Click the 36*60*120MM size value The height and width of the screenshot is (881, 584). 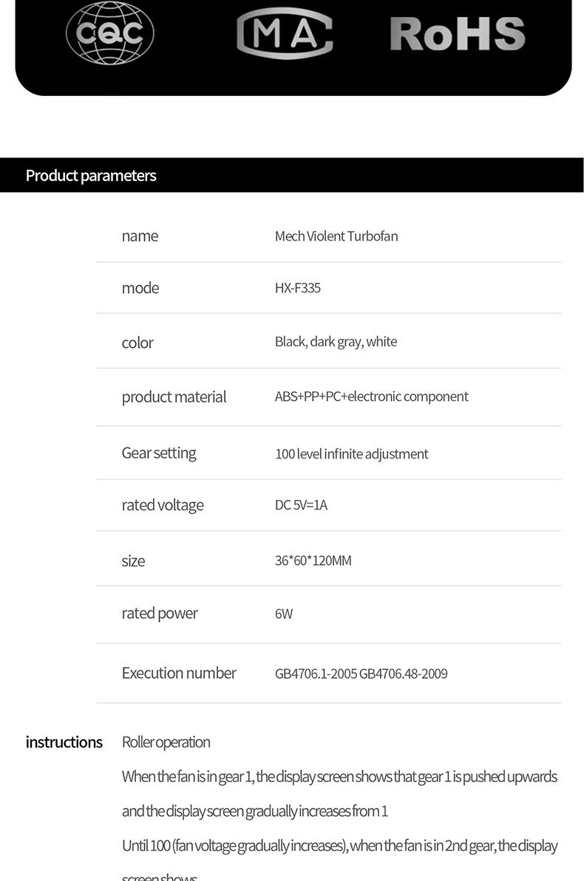point(313,561)
